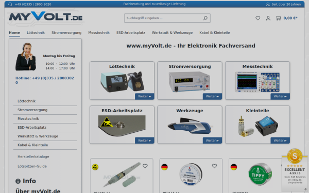Click the Kleinteile card heading
This screenshot has height=193, width=309.
click(257, 111)
